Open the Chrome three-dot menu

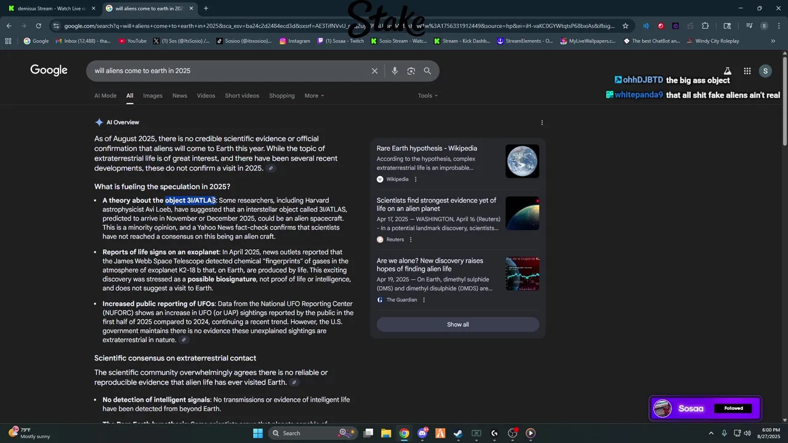[779, 26]
